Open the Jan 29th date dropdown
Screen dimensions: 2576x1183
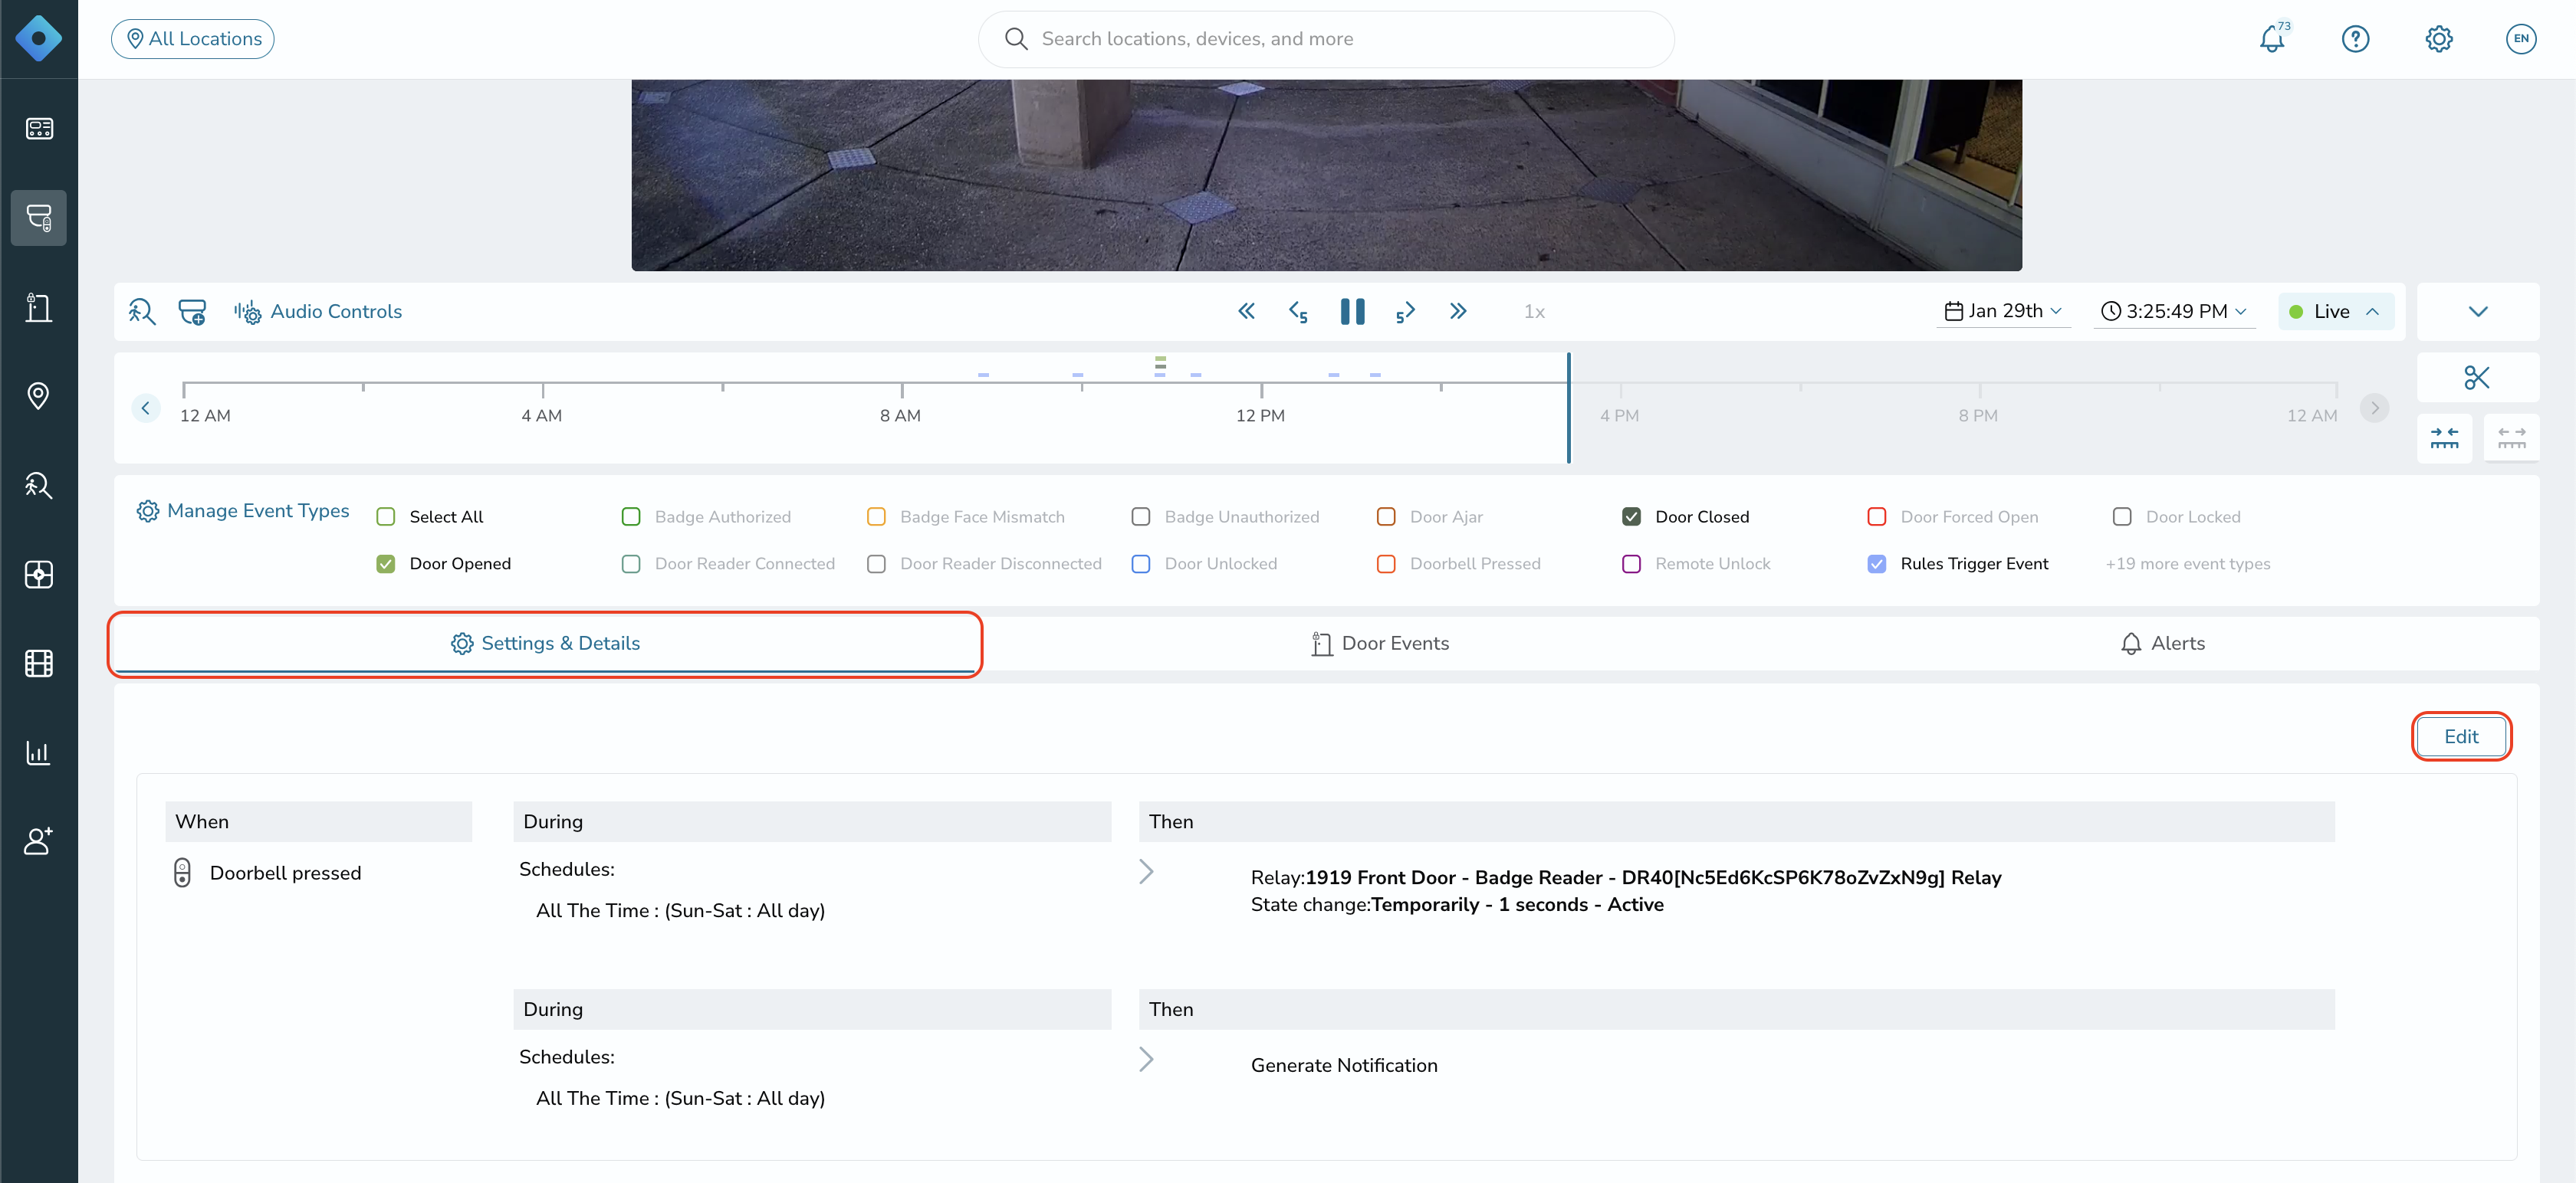pyautogui.click(x=2003, y=312)
